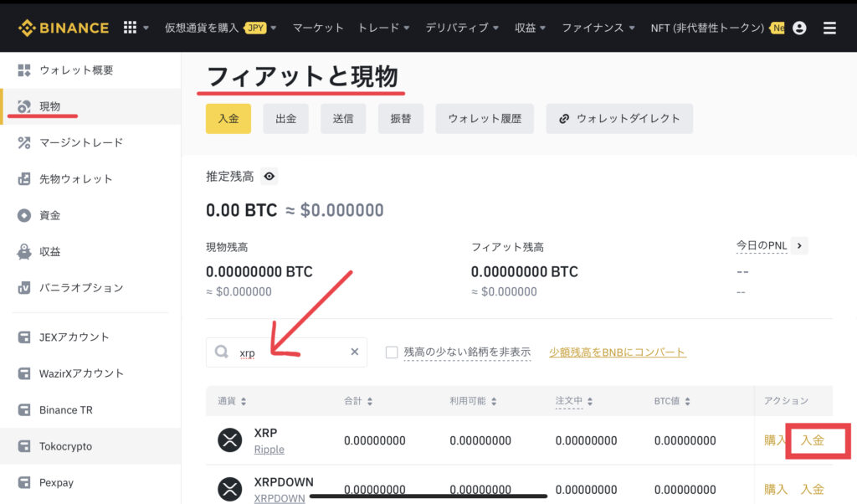Expand the デリバティブ dropdown menu
The image size is (857, 504).
462,28
